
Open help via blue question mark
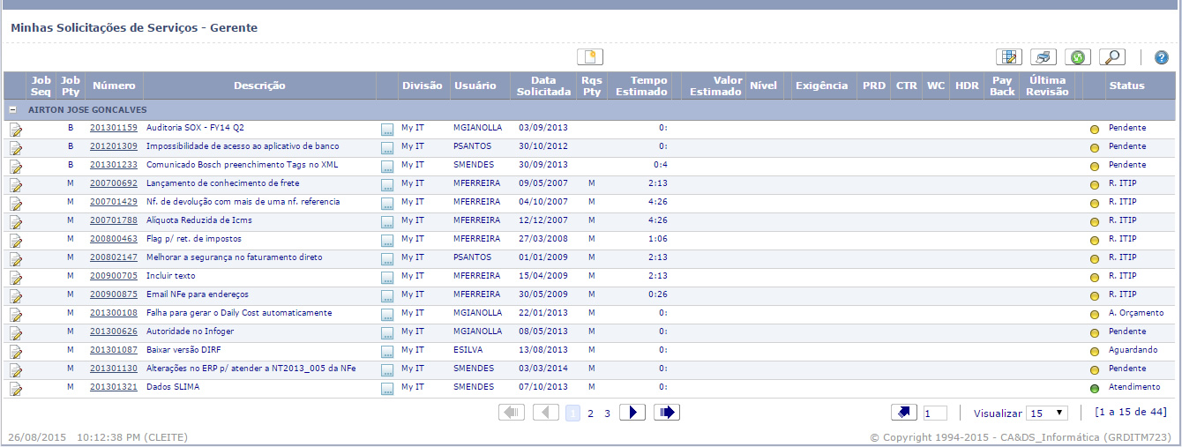(1161, 57)
